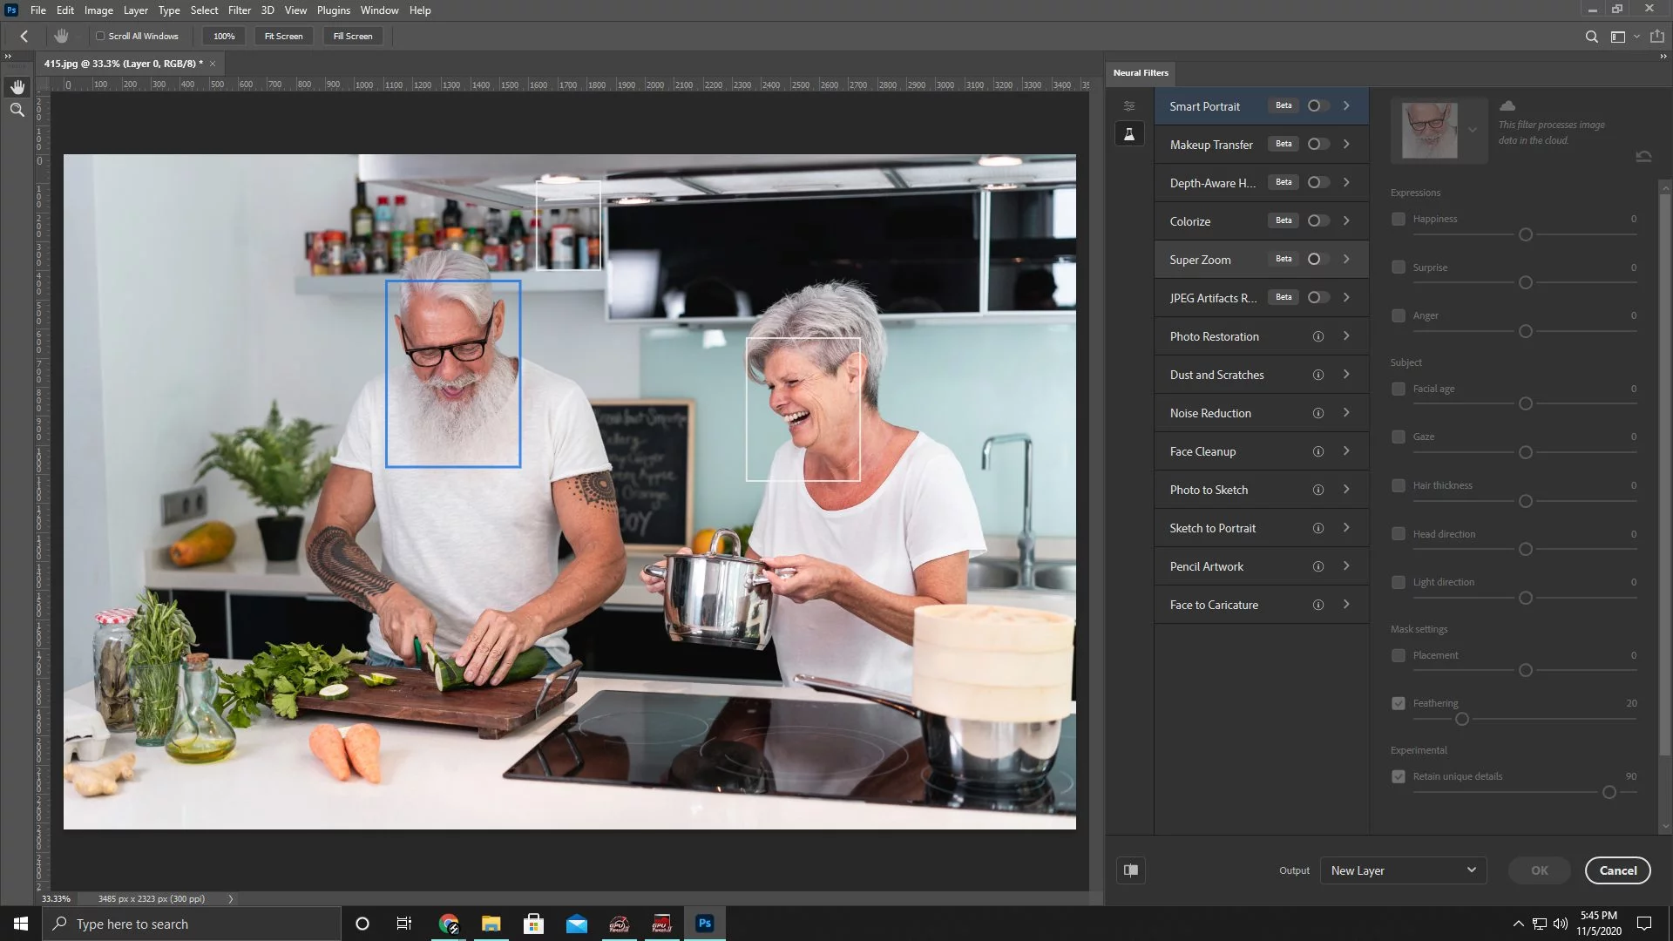Uncheck Retain unique details checkbox

(x=1399, y=776)
